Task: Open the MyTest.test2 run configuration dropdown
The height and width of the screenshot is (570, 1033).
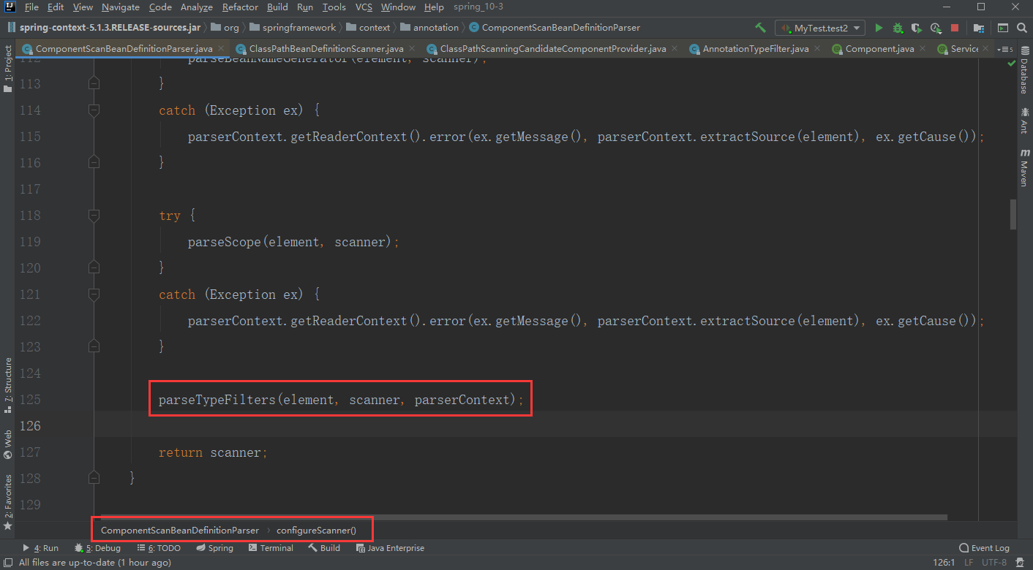Action: [x=820, y=28]
